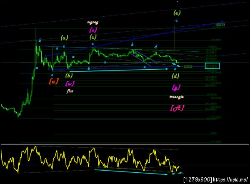Image resolution: width=250 pixels, height=184 pixels.
Task: Select the white "triangle" text label
Action: (177, 97)
